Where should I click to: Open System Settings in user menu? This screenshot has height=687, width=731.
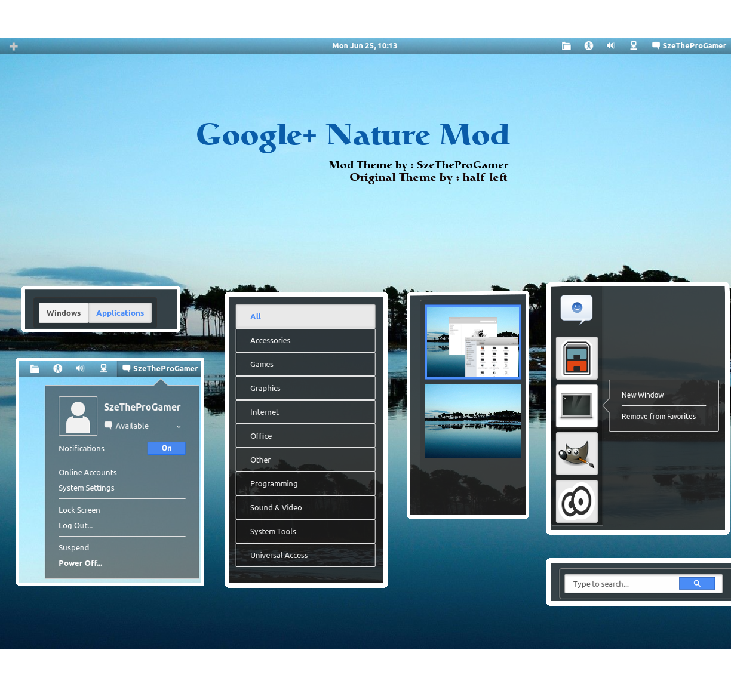tap(87, 488)
